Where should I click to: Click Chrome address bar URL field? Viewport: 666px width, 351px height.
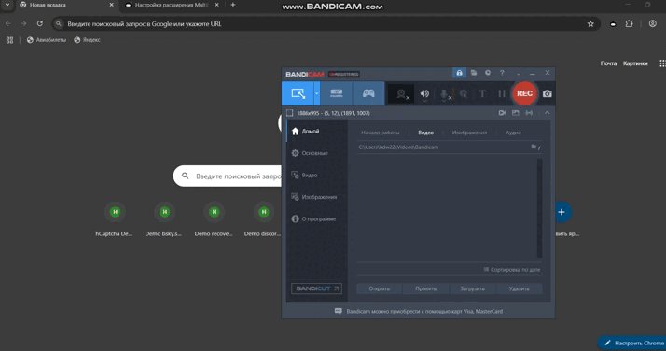pyautogui.click(x=326, y=24)
